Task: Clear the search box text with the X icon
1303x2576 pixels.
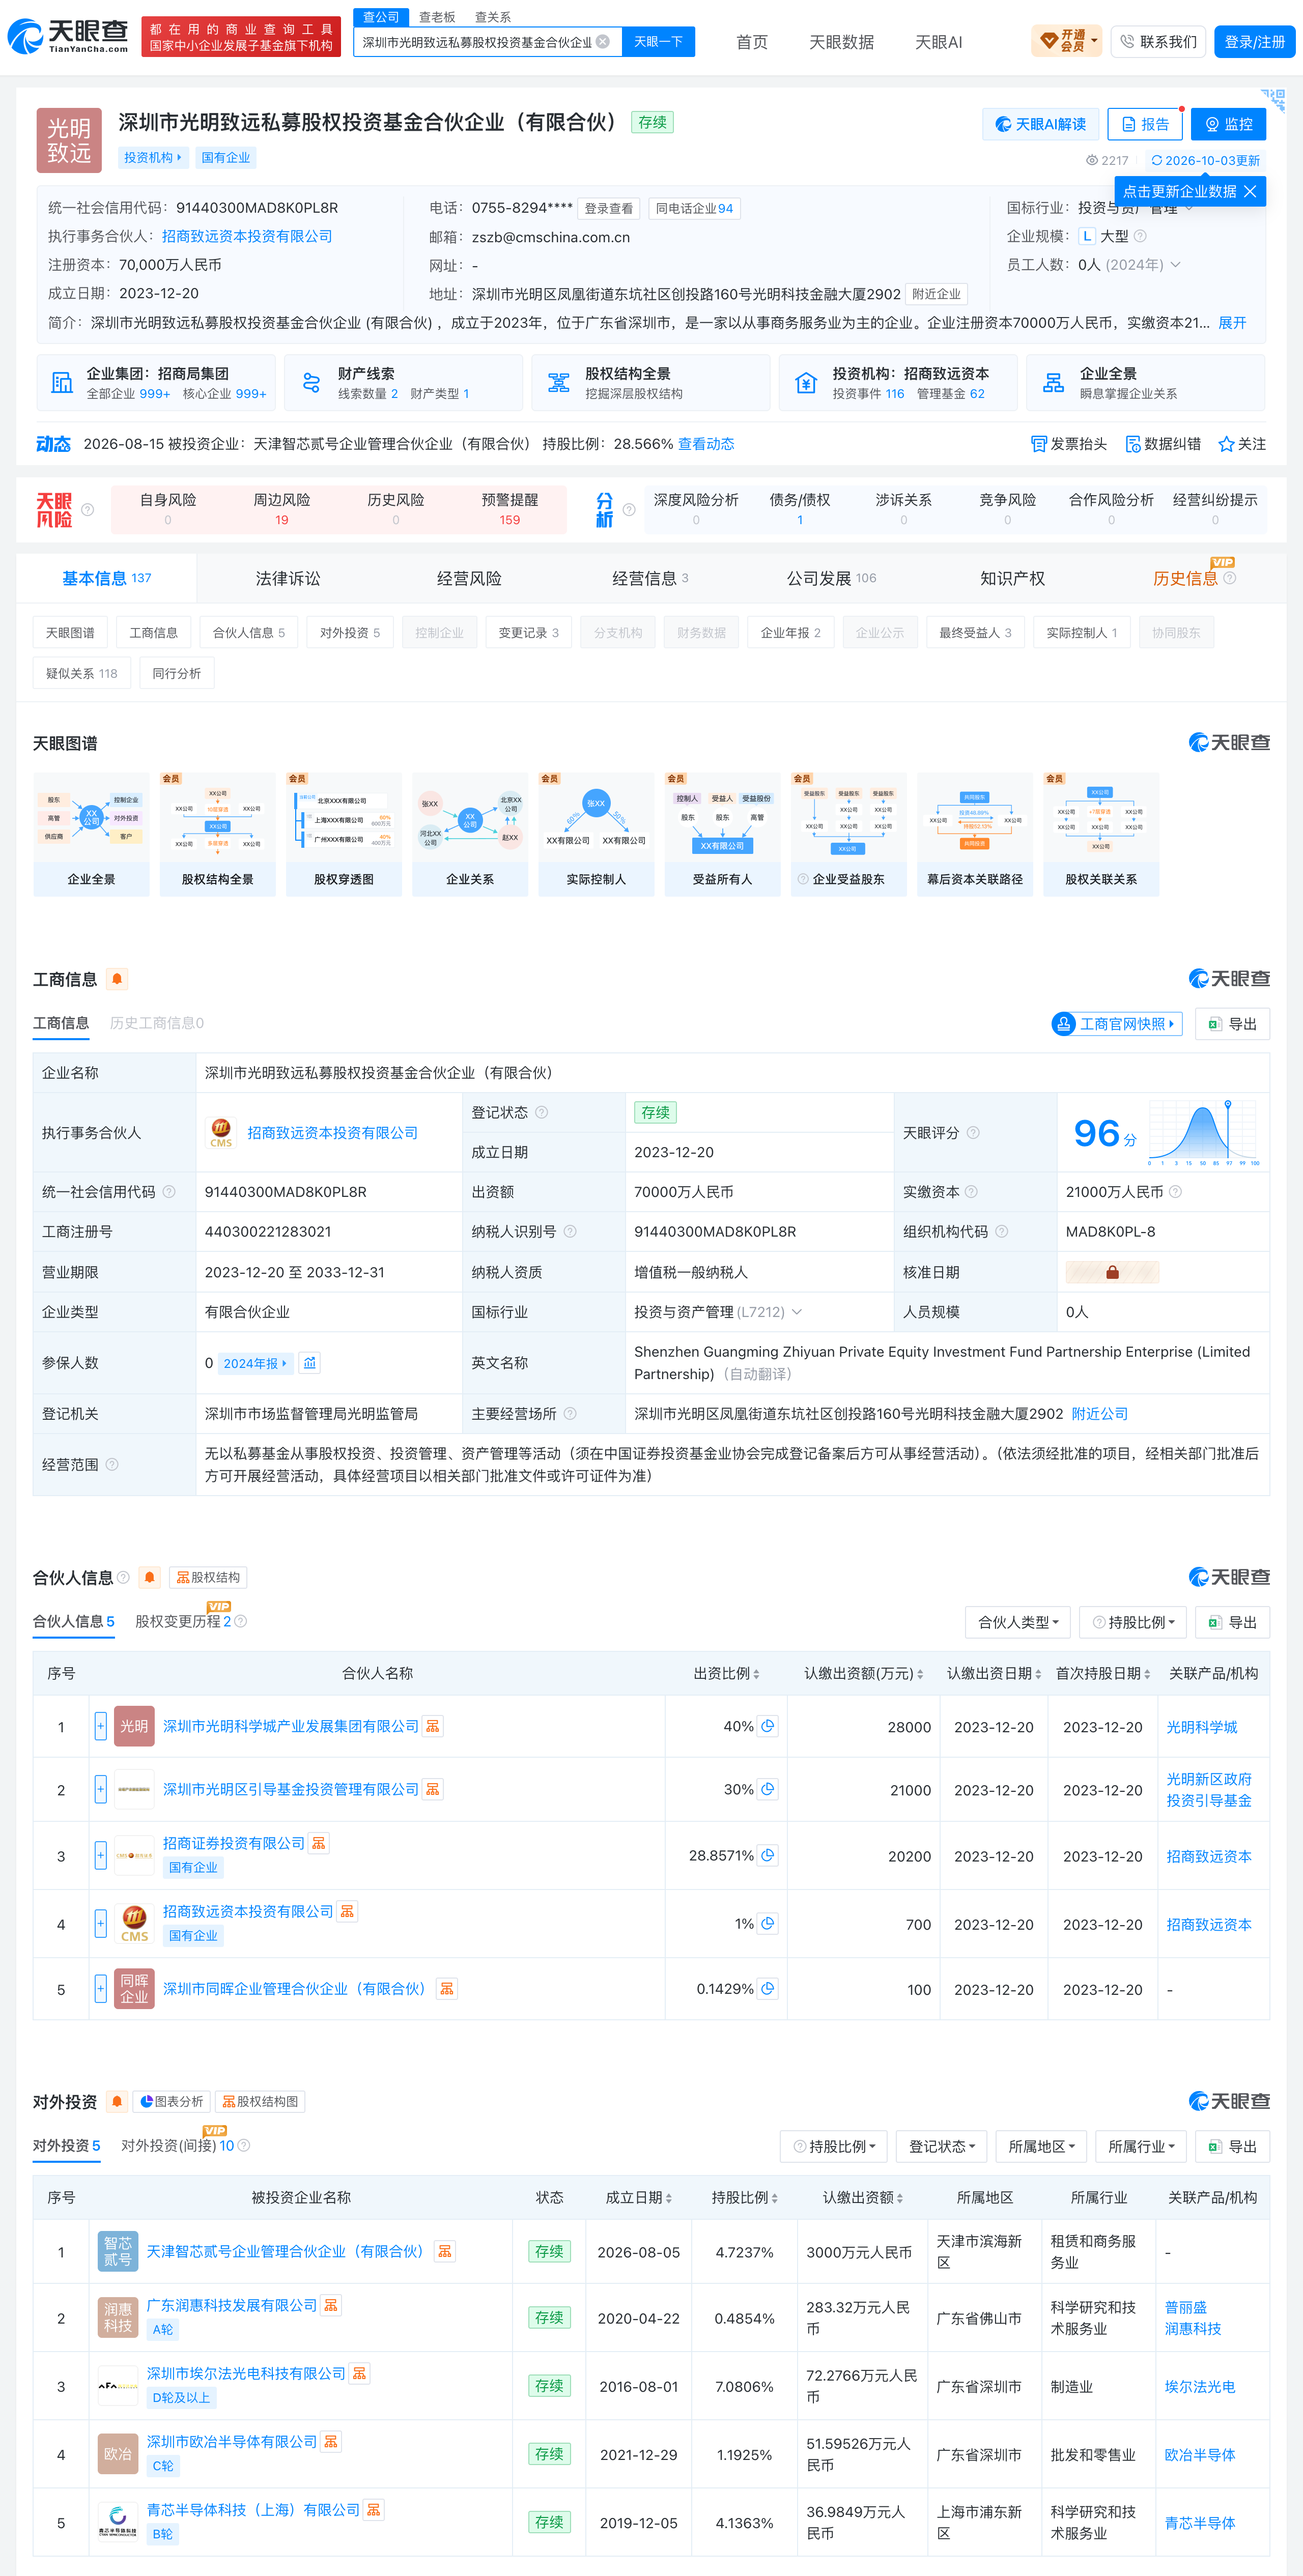Action: [x=603, y=42]
